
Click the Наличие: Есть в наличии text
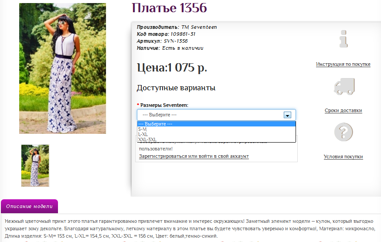[170, 48]
